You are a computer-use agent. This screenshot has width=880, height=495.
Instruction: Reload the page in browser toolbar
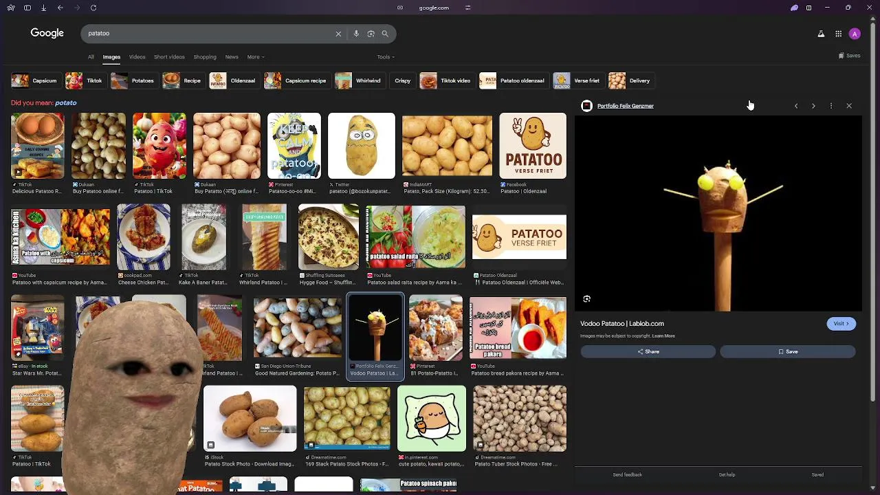(x=93, y=8)
